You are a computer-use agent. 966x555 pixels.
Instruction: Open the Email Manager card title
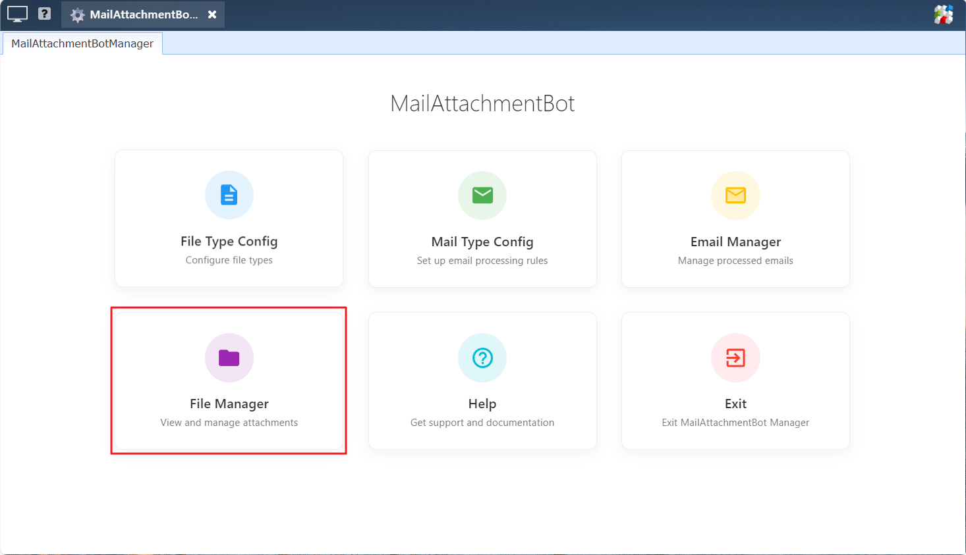coord(735,242)
